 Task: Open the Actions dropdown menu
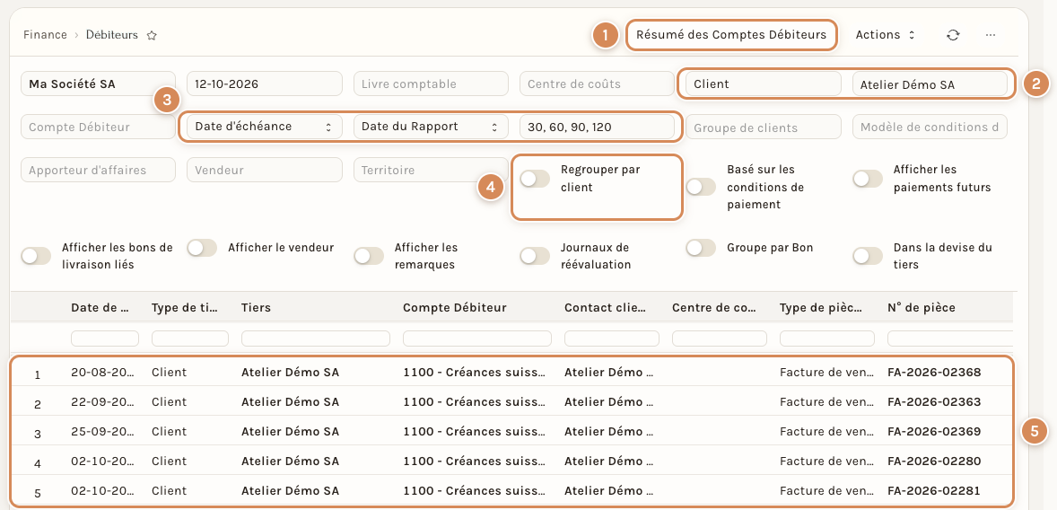[885, 35]
